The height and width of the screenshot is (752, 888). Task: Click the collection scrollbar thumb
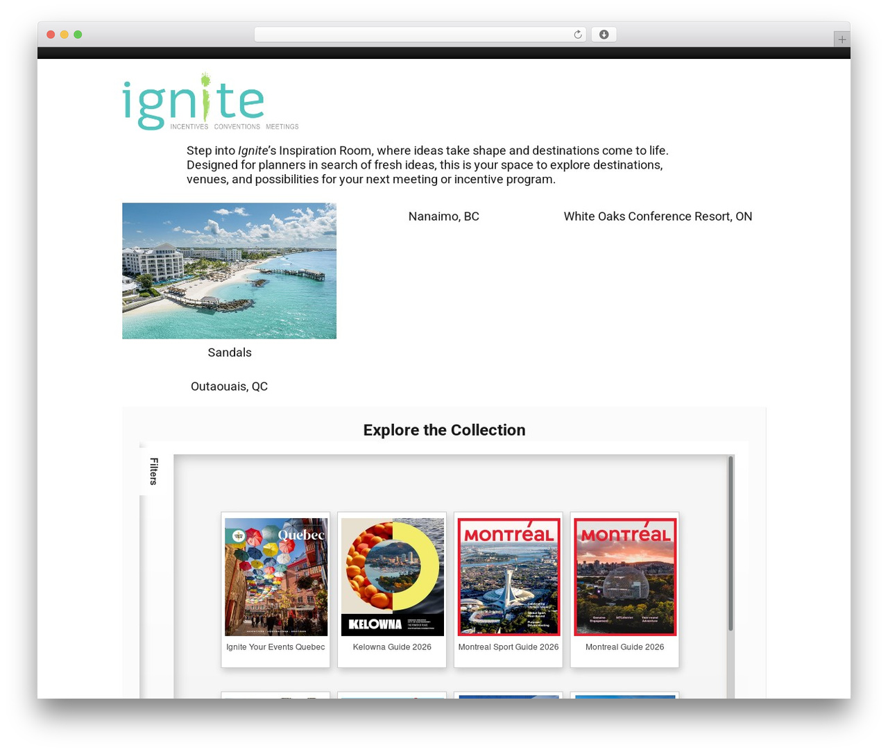(x=730, y=544)
